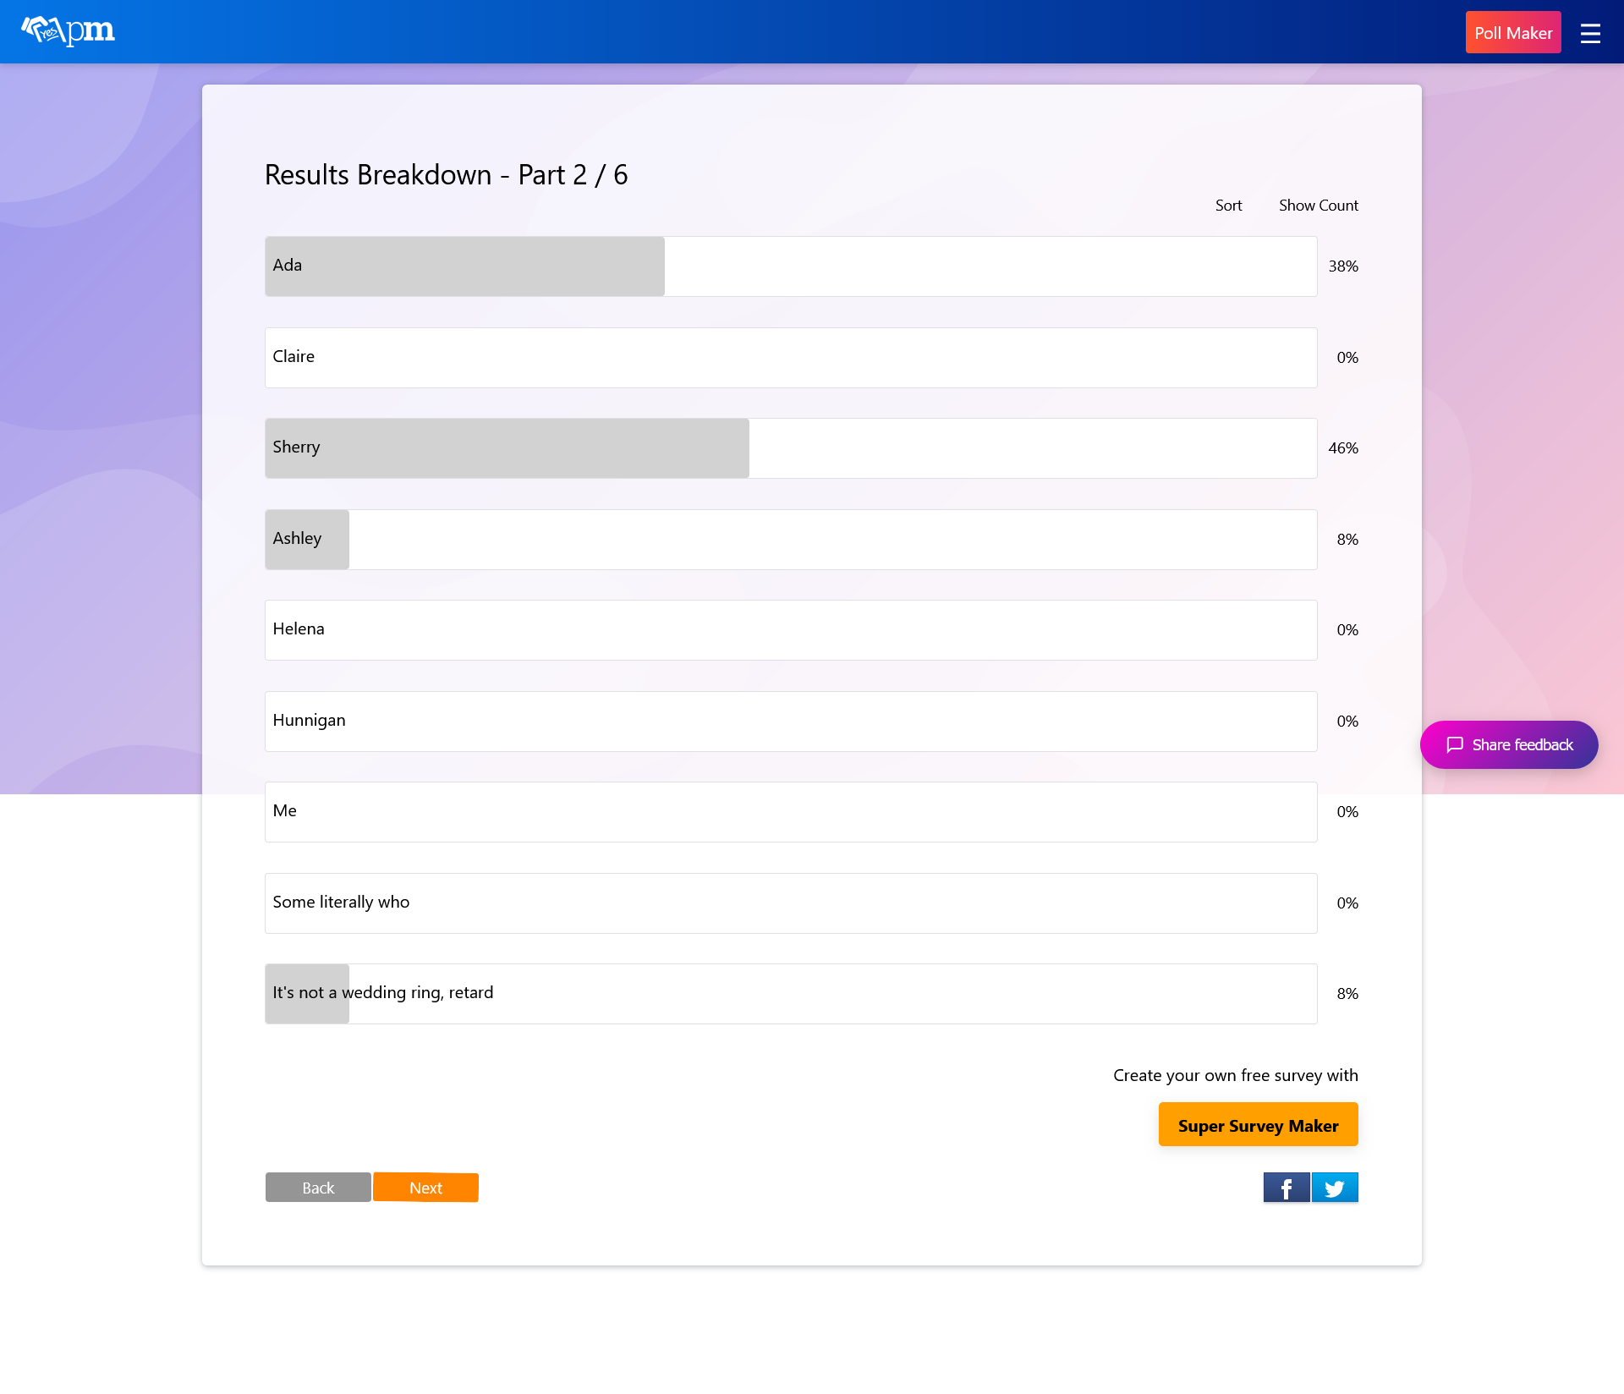The image size is (1624, 1394).
Task: Select the Hunnigan result row
Action: [790, 722]
